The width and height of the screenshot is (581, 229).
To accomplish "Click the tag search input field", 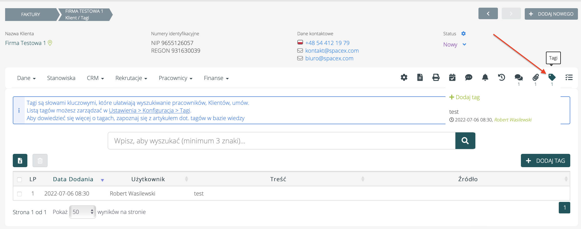I will pyautogui.click(x=281, y=141).
